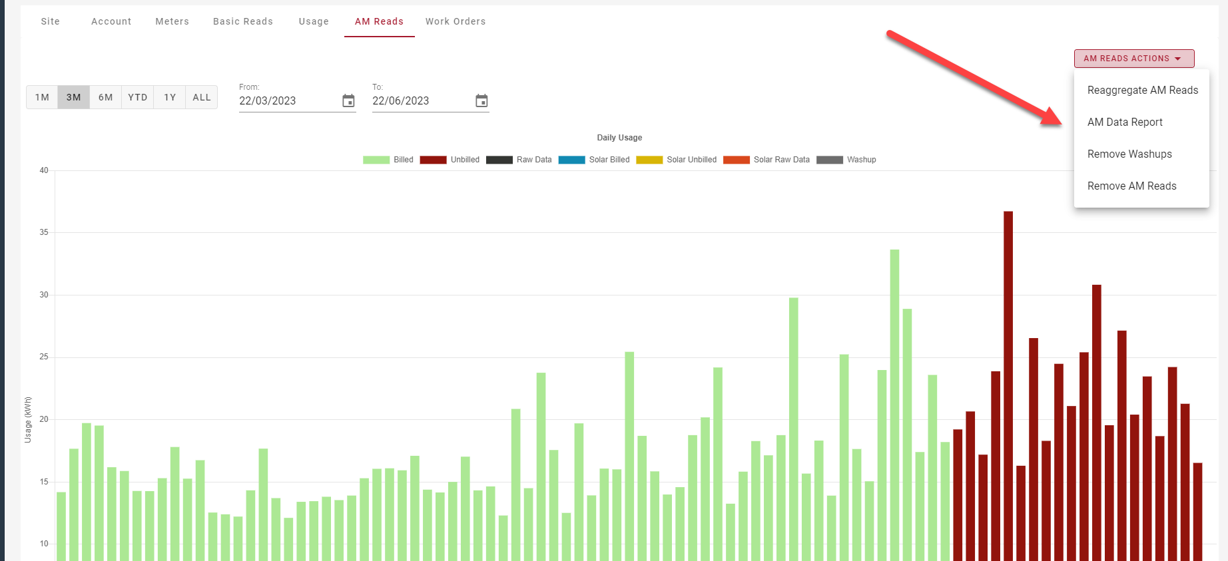Screen dimensions: 1228x561
Task: Select Remove Washups menu item
Action: point(1129,154)
